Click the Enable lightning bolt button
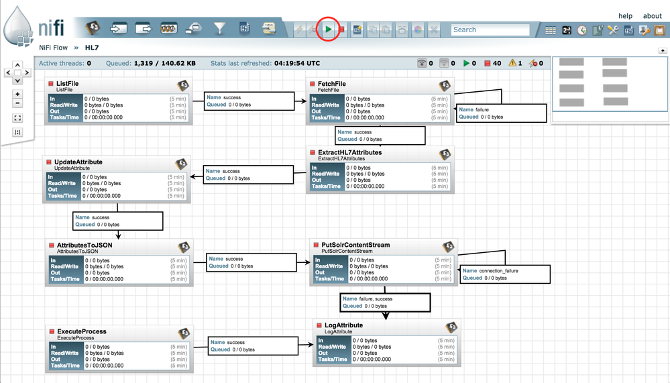Screen dimensions: 670x383 tap(300, 30)
